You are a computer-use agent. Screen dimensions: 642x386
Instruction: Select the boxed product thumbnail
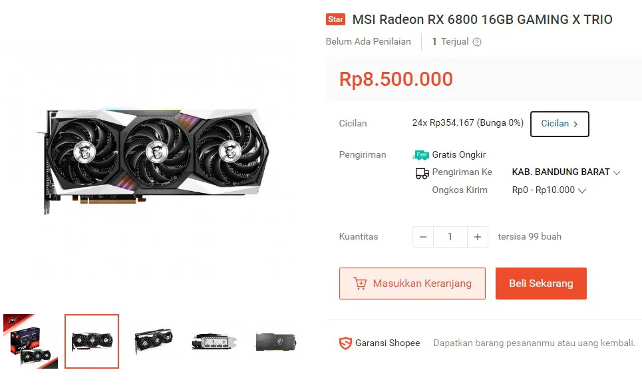point(31,341)
